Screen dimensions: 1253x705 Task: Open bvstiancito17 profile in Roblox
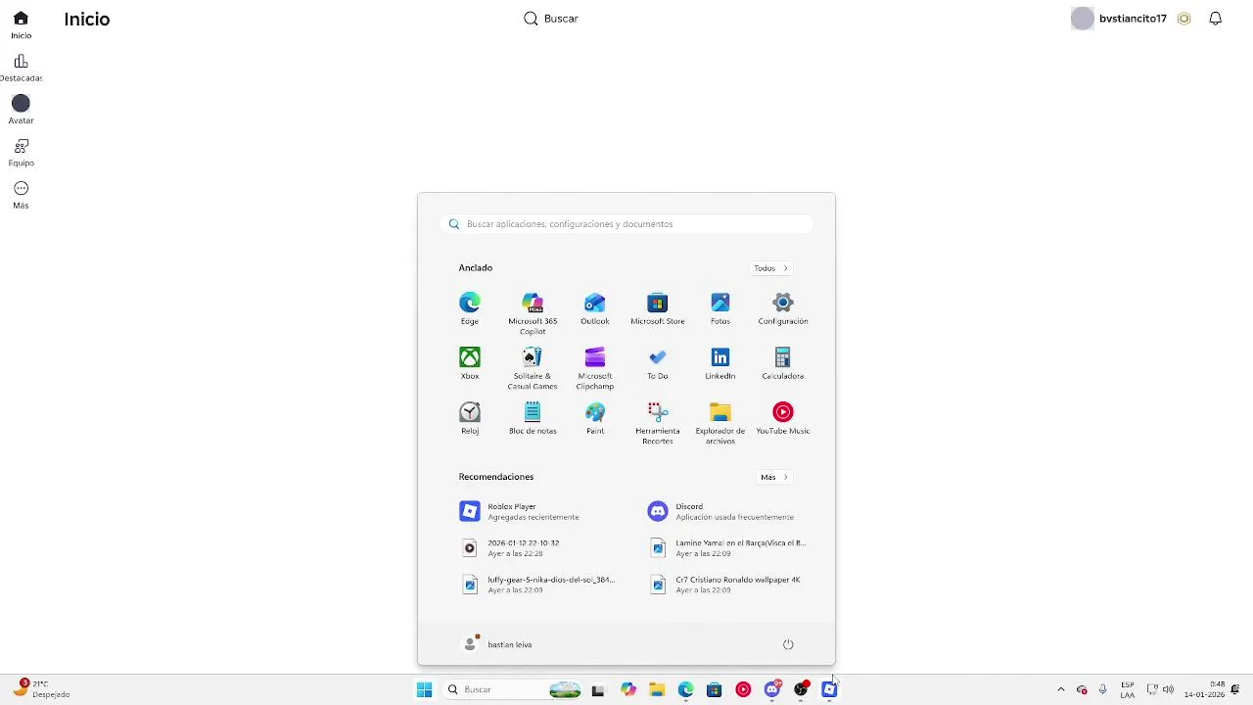1119,19
